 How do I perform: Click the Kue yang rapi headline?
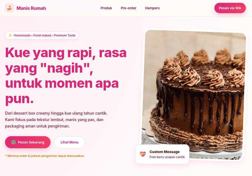pos(66,76)
